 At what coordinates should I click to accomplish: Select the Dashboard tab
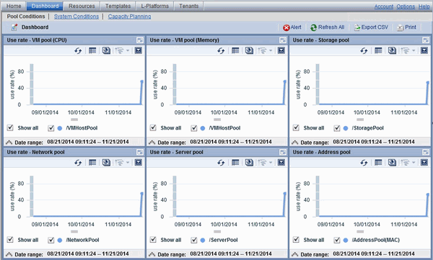(45, 6)
